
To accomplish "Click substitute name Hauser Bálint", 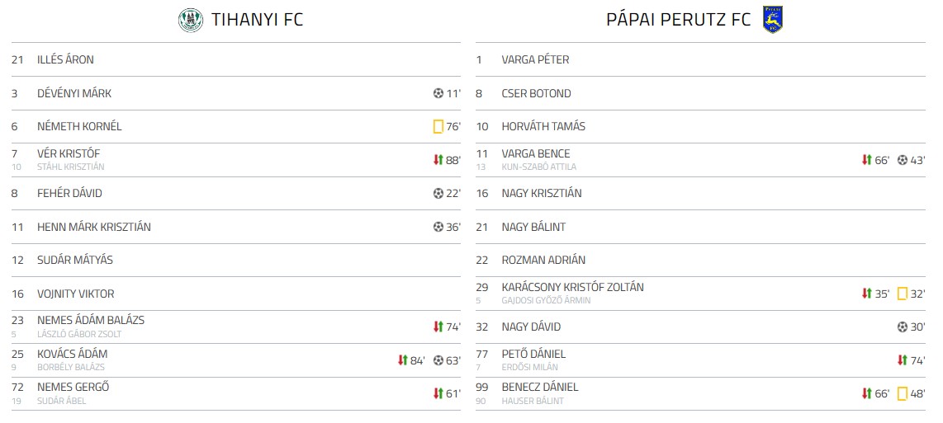I will point(533,402).
